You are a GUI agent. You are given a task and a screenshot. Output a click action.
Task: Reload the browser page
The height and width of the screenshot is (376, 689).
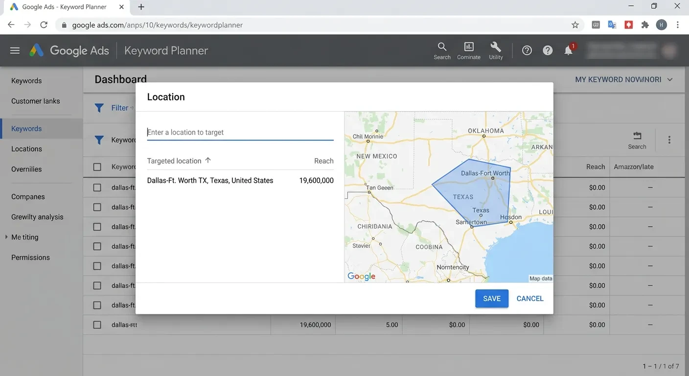point(44,25)
